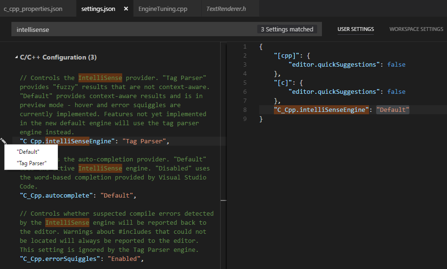Open the c_cpp_properties.json tab

coord(33,9)
